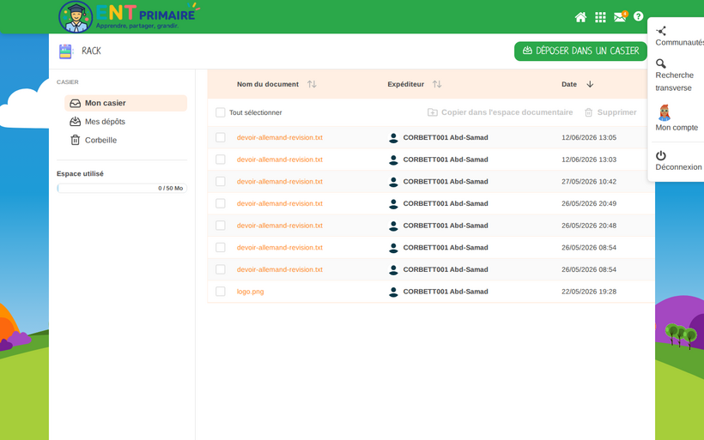The width and height of the screenshot is (704, 440).
Task: Click sender name on the 12/06/2026 13:03 row
Action: point(446,160)
